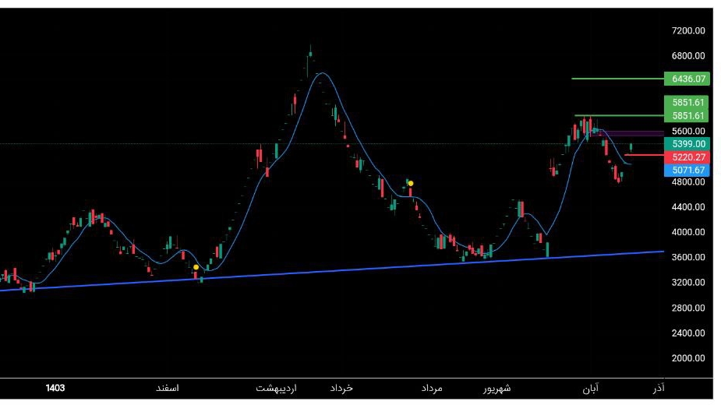Image resolution: width=721 pixels, height=405 pixels.
Task: Click the 7200.00 price axis value
Action: pos(688,31)
